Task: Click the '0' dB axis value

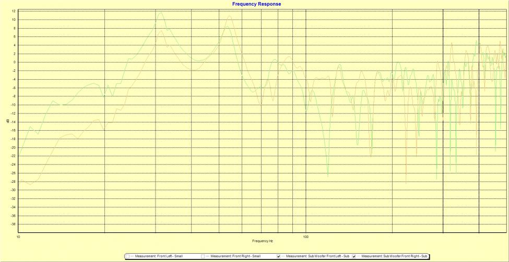Action: coord(14,62)
